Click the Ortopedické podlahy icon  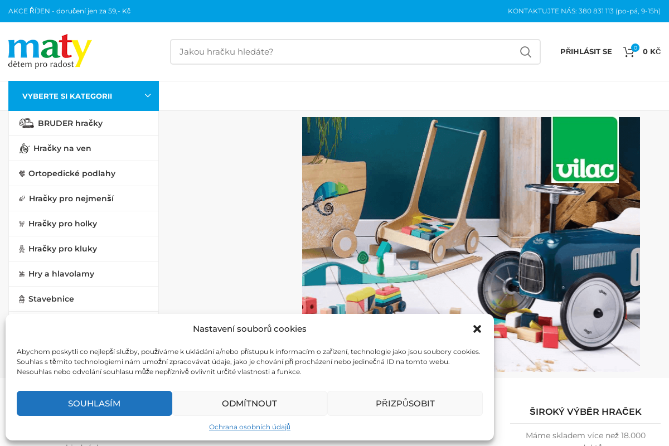(x=22, y=173)
